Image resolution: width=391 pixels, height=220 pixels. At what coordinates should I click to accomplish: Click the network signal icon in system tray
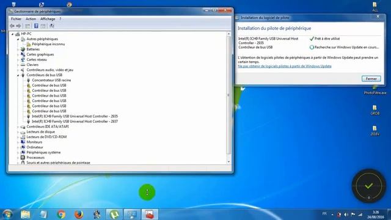360,215
